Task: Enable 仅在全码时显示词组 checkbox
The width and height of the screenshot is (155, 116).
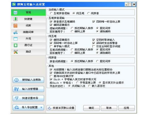Action: pyautogui.click(x=94, y=46)
